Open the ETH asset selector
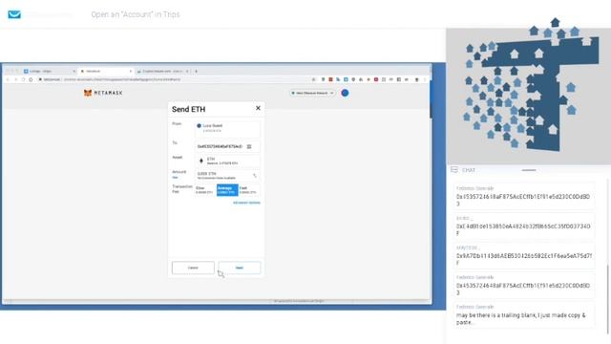Viewport: 611px width, 344px height. tap(227, 161)
